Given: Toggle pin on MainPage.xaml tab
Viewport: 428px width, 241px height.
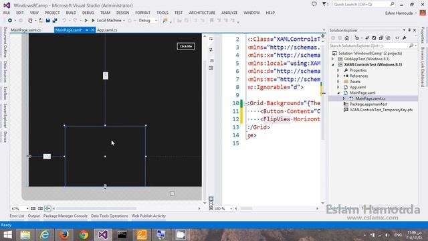Looking at the screenshot, I should 87,30.
